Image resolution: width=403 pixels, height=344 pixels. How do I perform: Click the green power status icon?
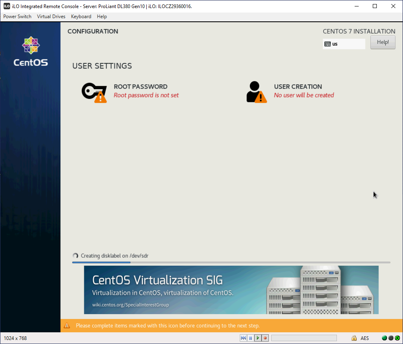coord(397,338)
